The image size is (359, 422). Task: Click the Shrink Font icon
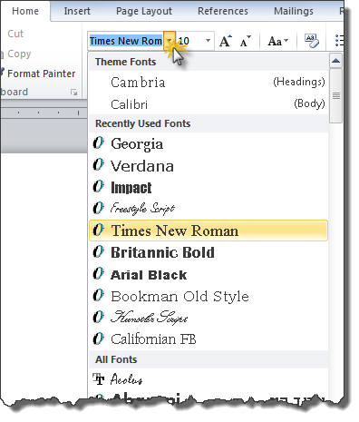[246, 41]
